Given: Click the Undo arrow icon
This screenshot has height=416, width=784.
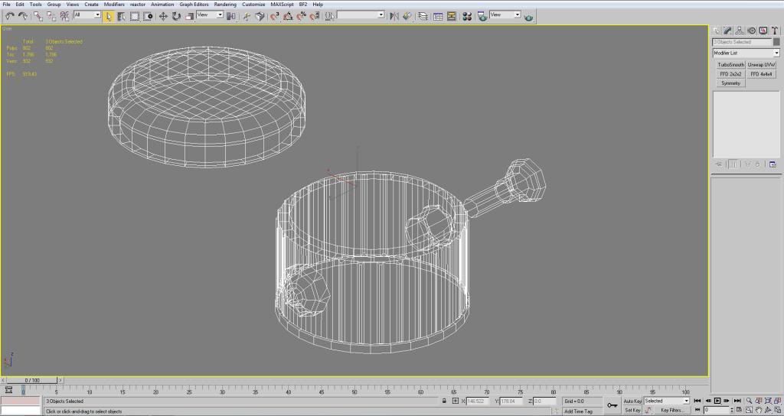Looking at the screenshot, I should [10, 16].
